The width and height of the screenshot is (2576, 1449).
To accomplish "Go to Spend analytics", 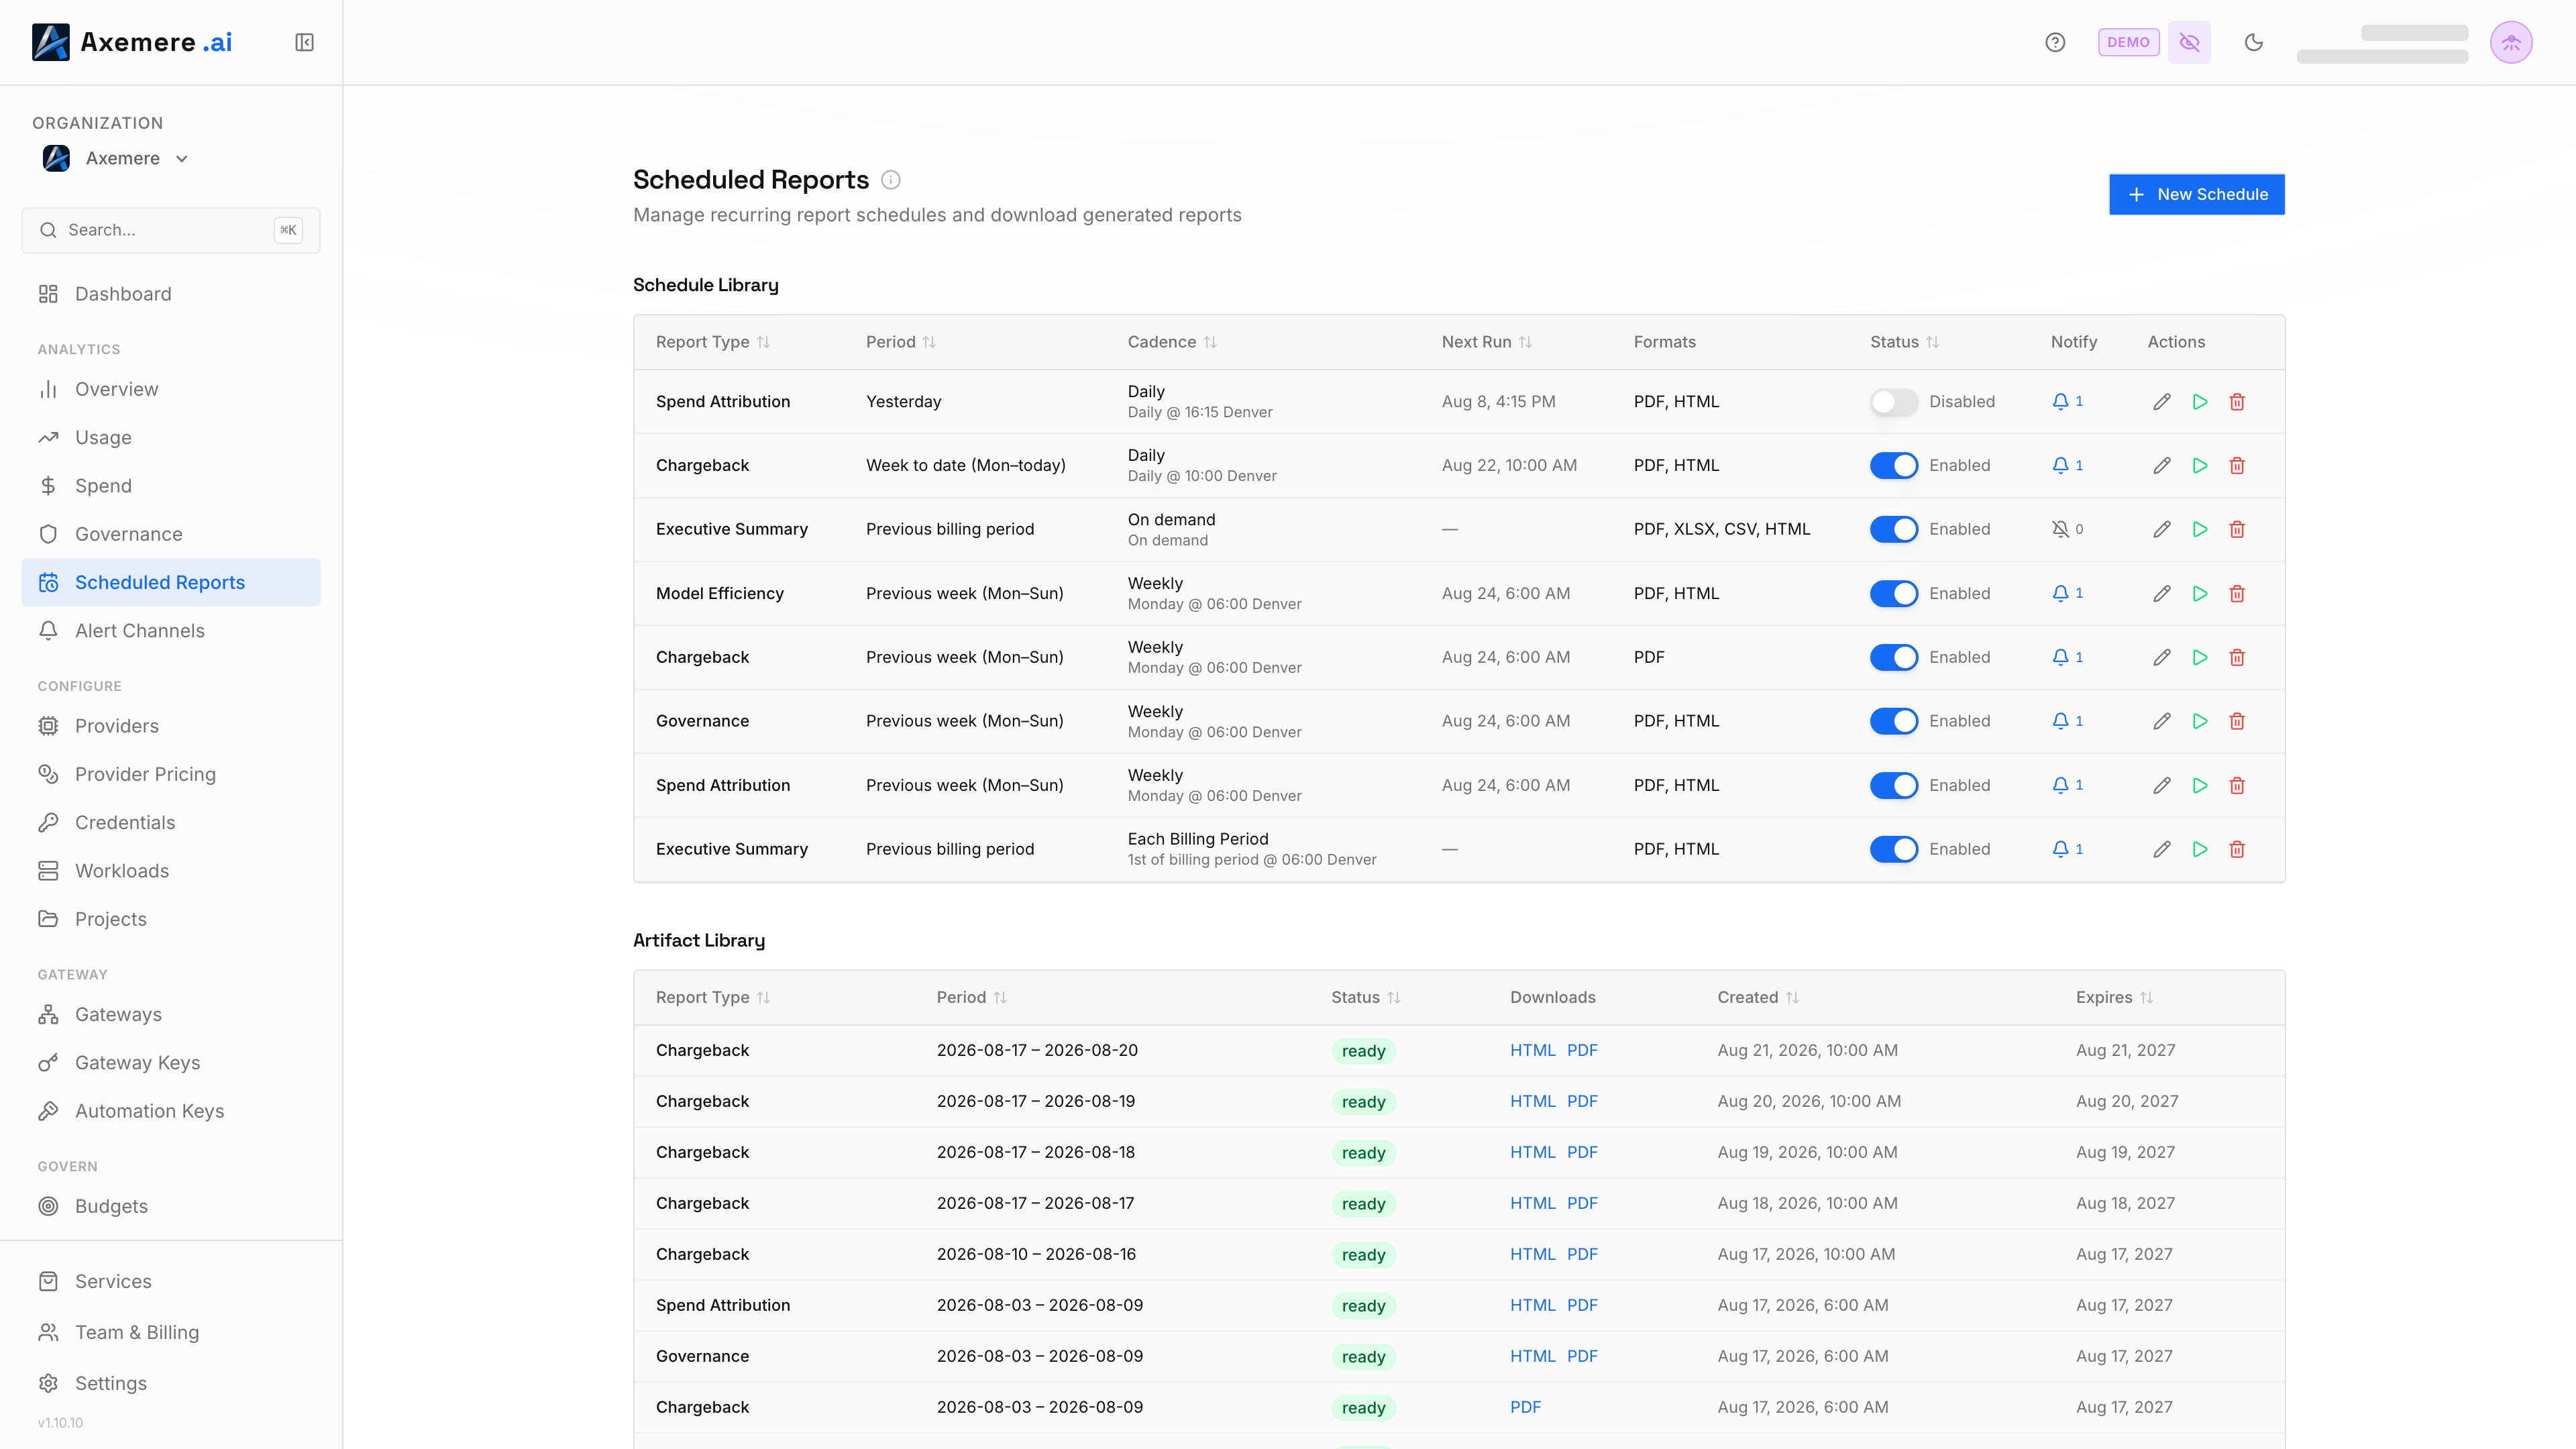I will coord(171,486).
